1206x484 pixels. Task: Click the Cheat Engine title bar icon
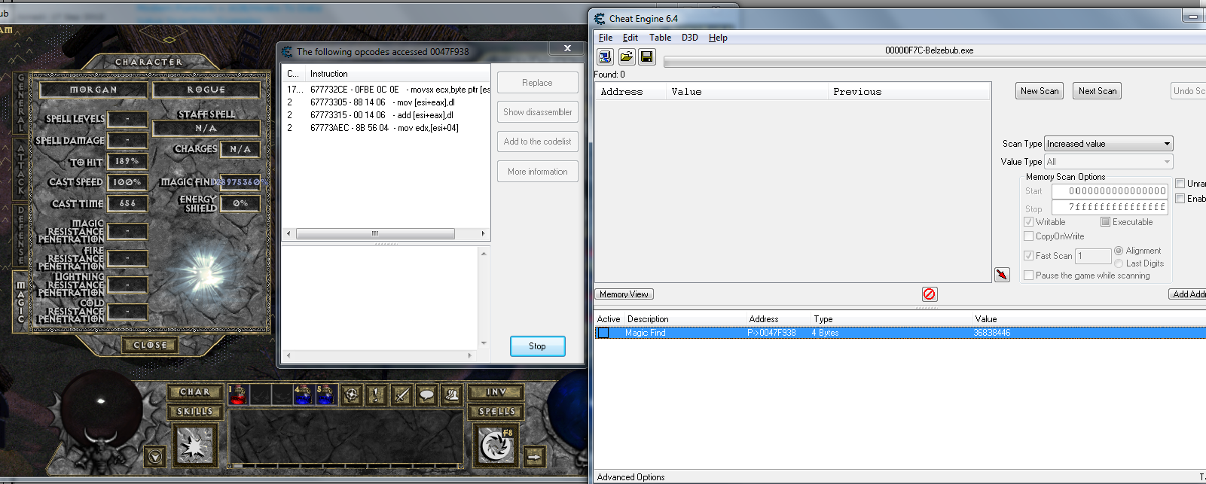tap(600, 19)
